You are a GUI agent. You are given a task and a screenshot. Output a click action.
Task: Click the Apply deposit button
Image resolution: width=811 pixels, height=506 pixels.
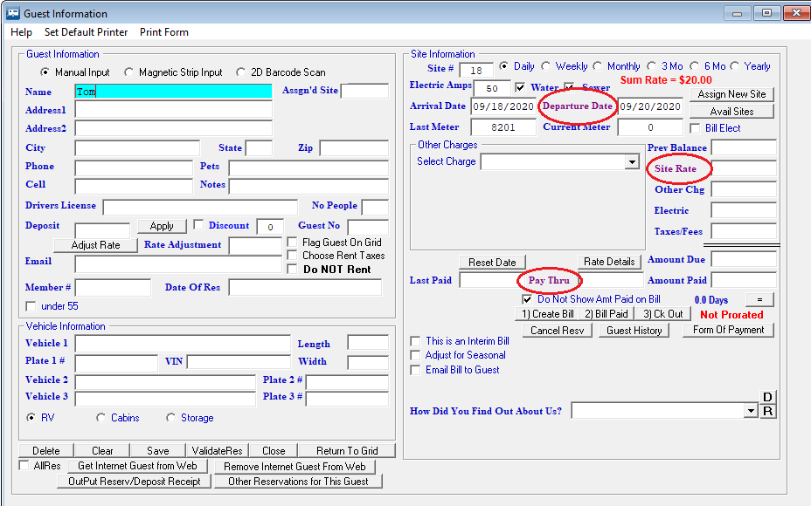(x=162, y=226)
